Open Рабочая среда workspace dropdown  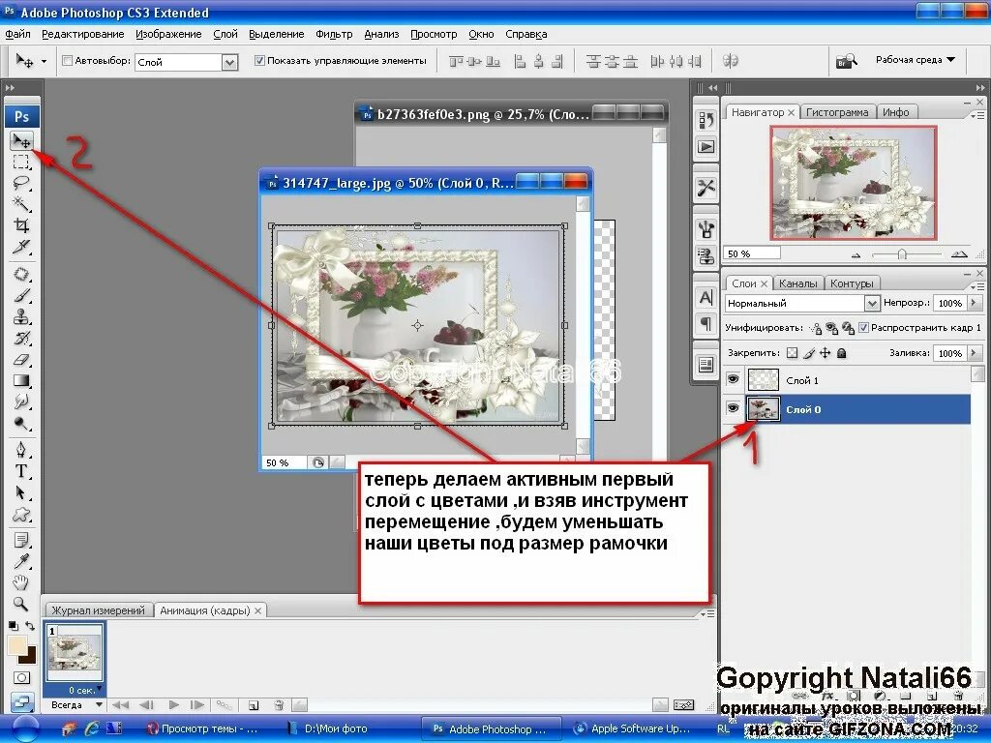pyautogui.click(x=916, y=60)
